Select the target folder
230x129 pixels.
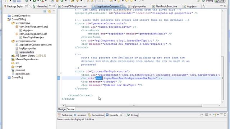click(19, 67)
